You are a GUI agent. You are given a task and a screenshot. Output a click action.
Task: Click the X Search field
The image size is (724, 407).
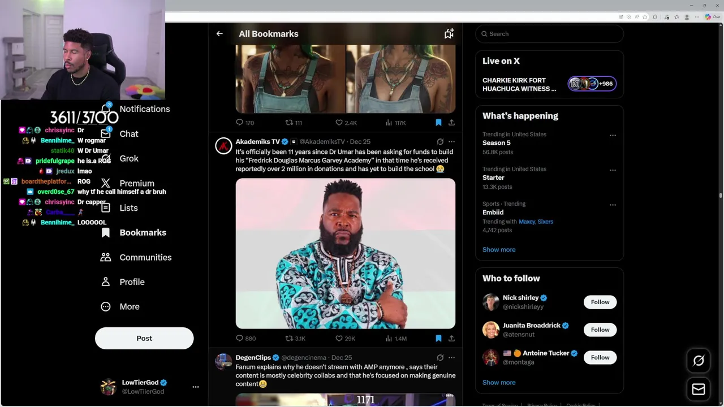(550, 34)
